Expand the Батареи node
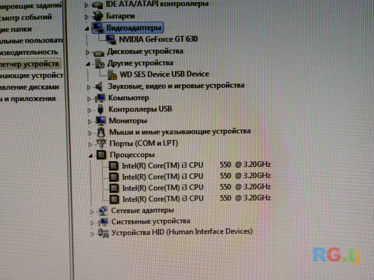The image size is (374, 280). pyautogui.click(x=86, y=17)
